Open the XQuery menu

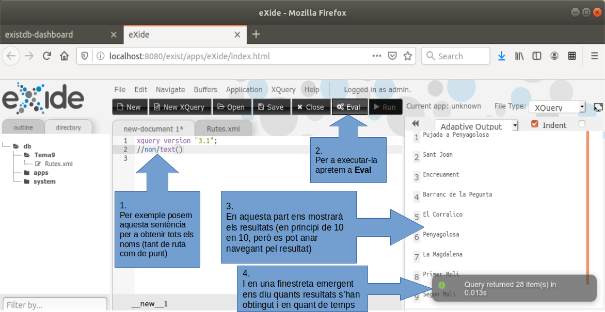click(x=283, y=89)
